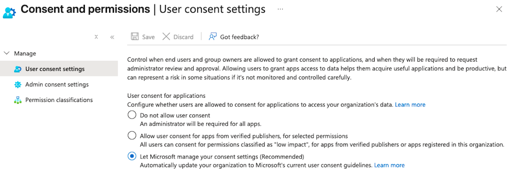Screen dimensions: 510x171
Task: Click the Discard X icon
Action: tap(166, 37)
